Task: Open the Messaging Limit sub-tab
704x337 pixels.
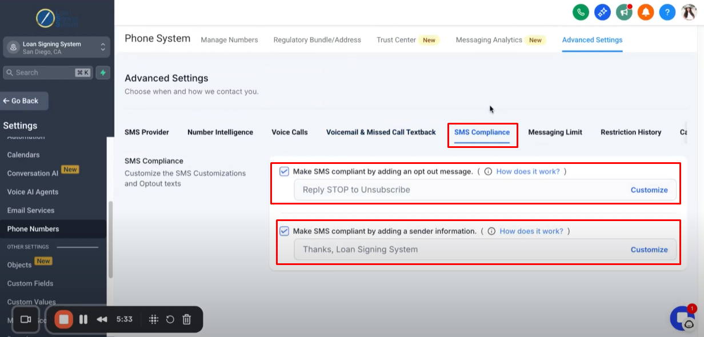Action: [555, 132]
